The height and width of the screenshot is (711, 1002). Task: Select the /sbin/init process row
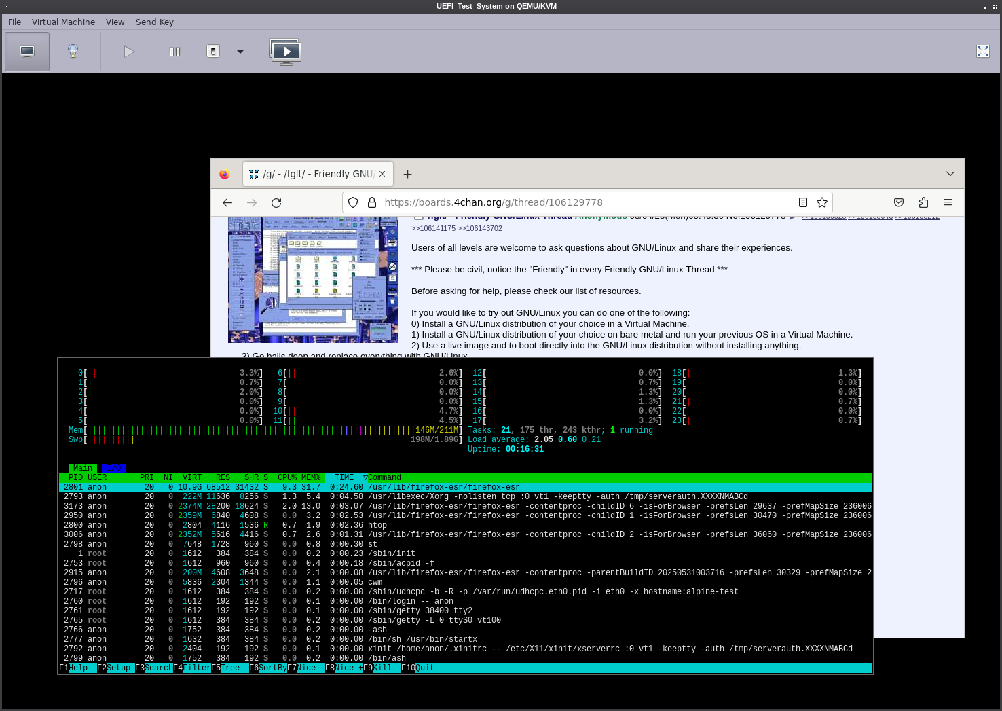coord(465,553)
